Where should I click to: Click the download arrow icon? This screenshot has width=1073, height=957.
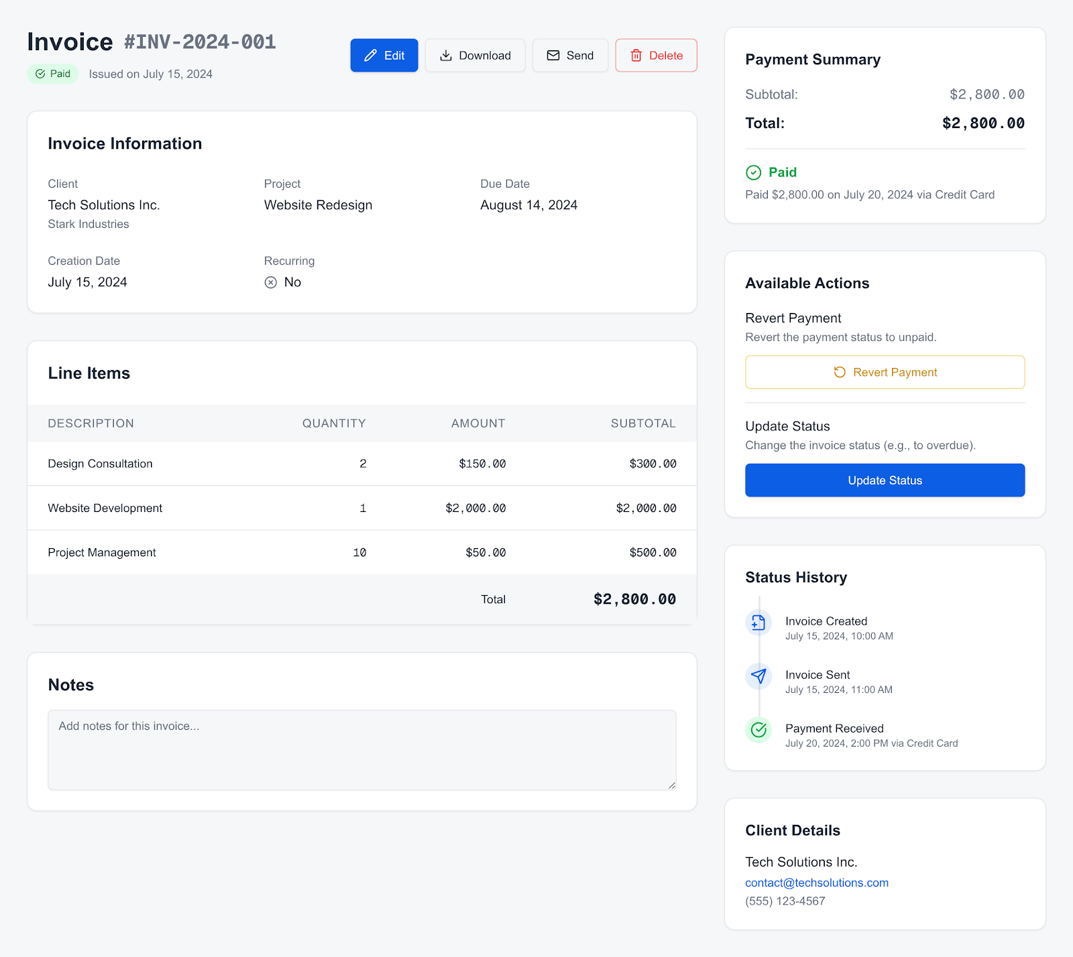pyautogui.click(x=445, y=56)
